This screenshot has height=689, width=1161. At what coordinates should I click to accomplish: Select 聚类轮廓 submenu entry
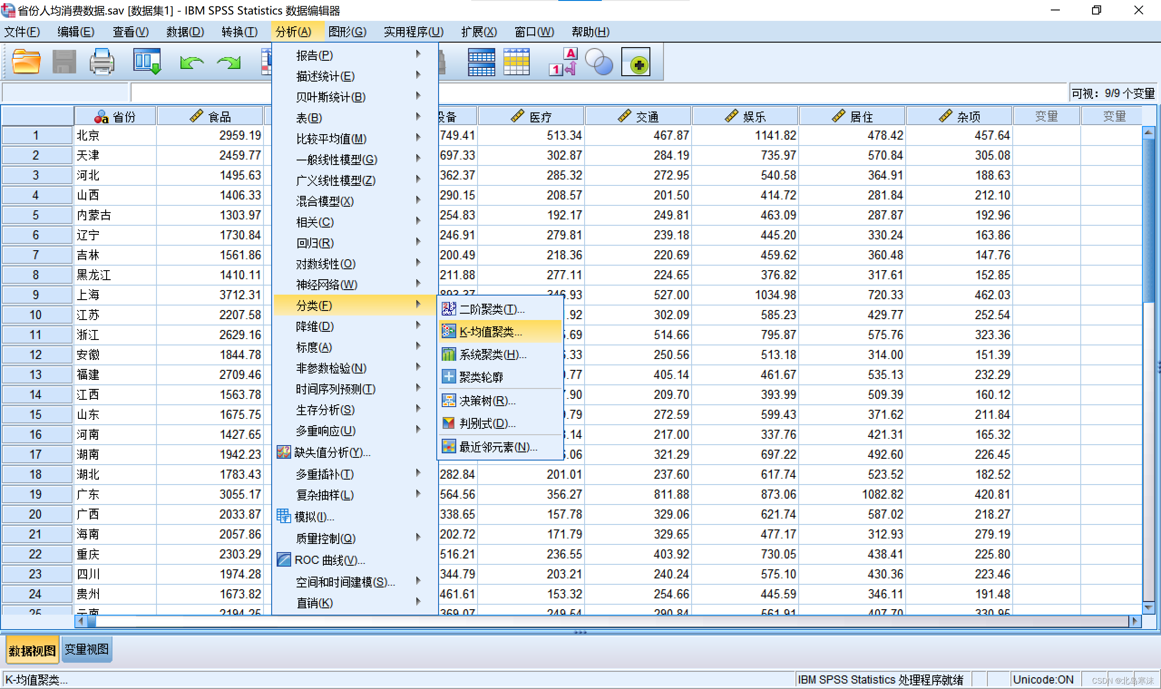[x=500, y=377]
